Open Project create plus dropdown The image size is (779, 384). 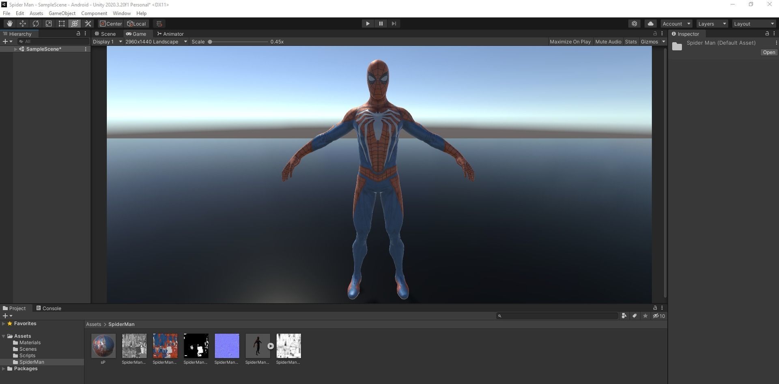(x=7, y=316)
